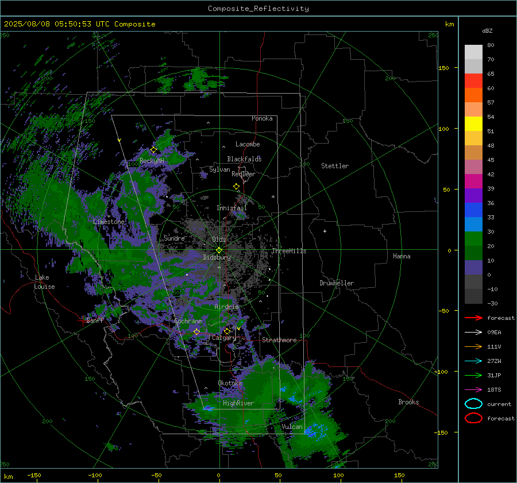Viewport: 517px width, 483px height.
Task: Click the Blackfalds label
Action: click(244, 159)
